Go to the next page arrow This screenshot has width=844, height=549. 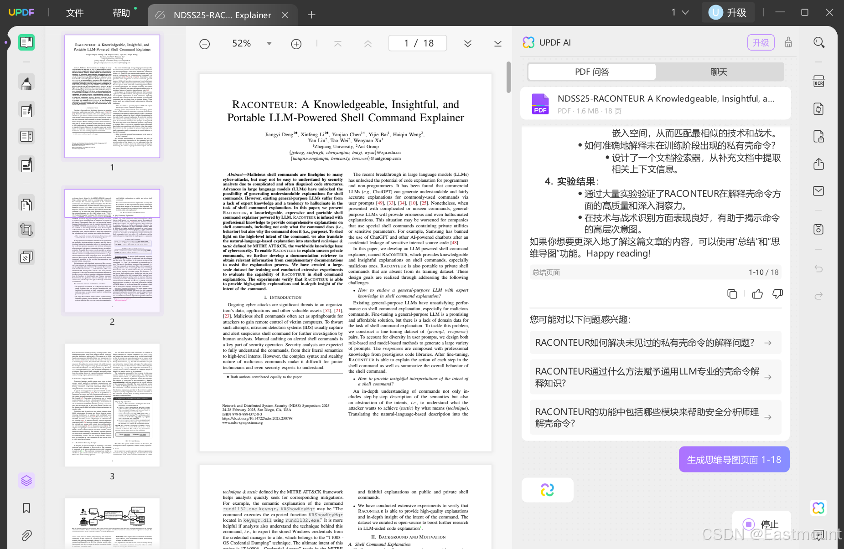468,44
